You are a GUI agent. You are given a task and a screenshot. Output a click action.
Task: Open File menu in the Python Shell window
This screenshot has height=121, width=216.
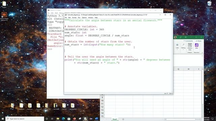(x=48, y=13)
